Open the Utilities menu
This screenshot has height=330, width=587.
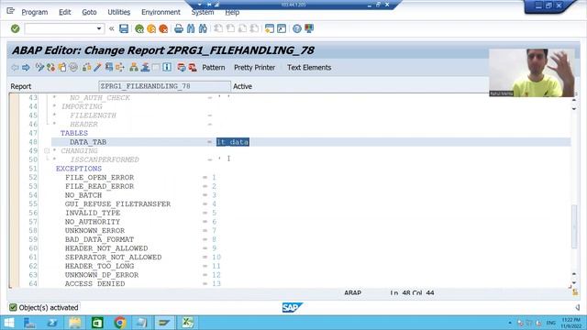(x=119, y=12)
